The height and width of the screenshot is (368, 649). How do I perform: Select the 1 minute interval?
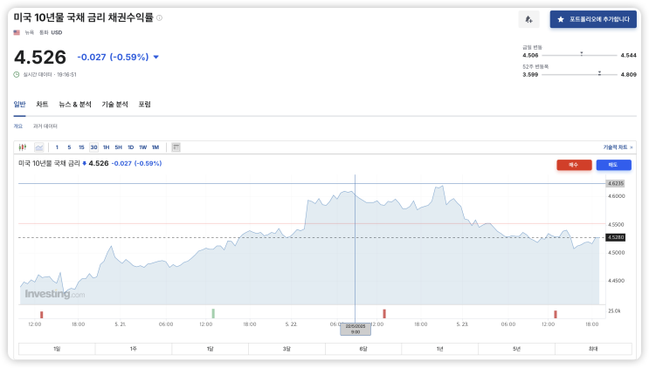(58, 147)
